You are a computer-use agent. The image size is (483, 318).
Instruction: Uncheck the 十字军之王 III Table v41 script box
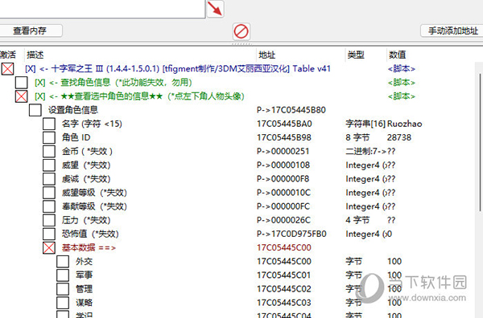pos(7,69)
